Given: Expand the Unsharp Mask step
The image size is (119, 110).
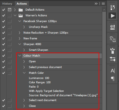Looking at the screenshot, I should 24,27.
